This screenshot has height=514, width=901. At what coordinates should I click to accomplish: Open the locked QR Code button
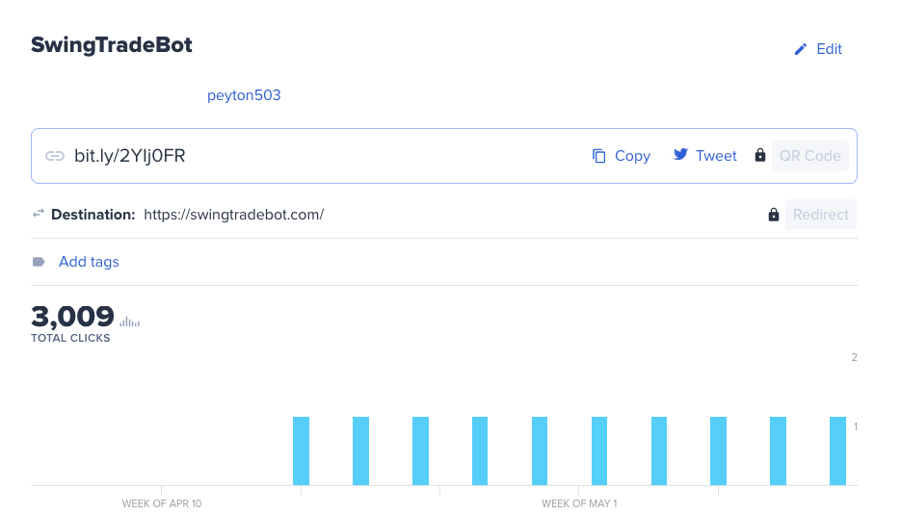[809, 156]
